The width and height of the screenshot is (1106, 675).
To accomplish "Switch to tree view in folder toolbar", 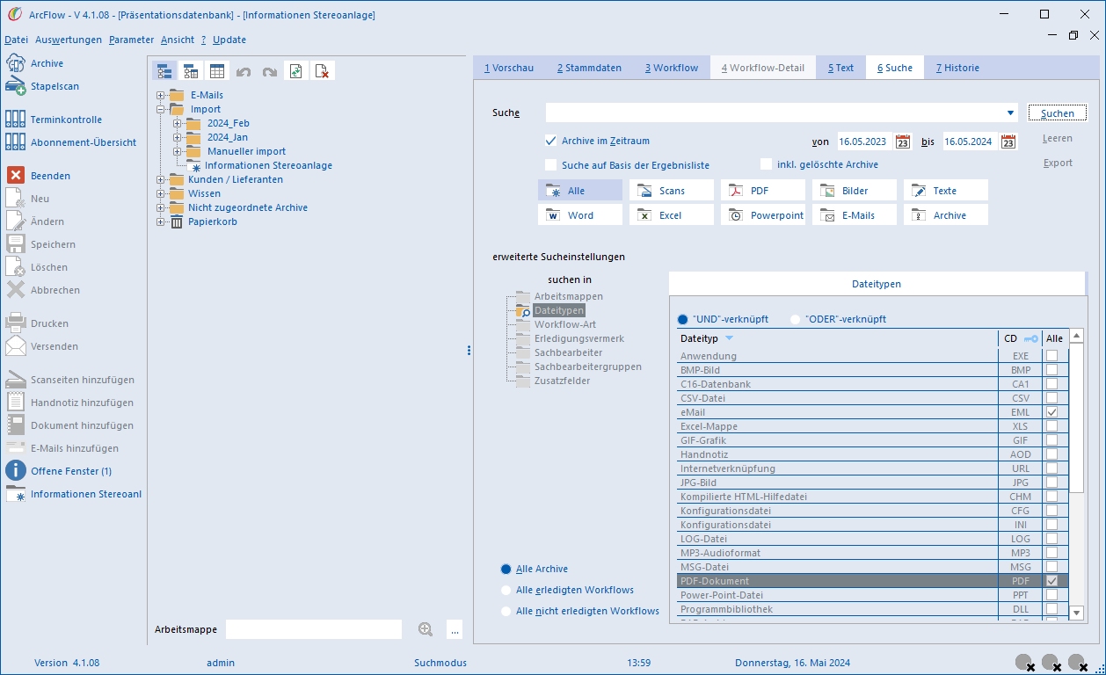I will 164,71.
